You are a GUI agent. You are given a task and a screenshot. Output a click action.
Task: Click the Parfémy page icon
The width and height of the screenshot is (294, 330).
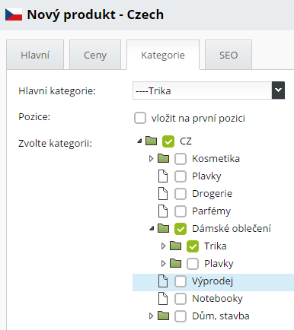point(163,211)
